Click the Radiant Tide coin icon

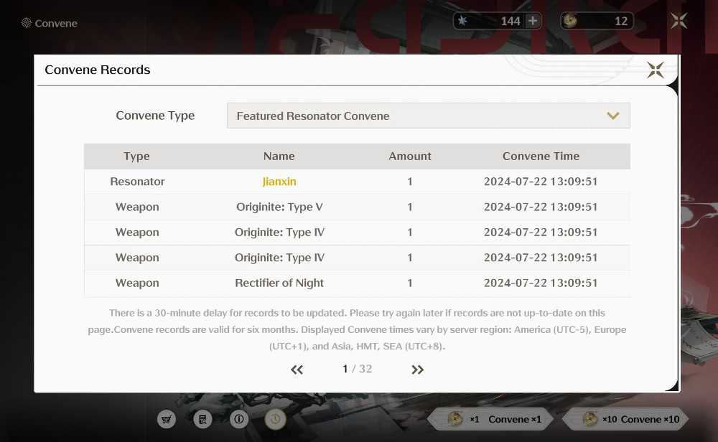(x=570, y=21)
